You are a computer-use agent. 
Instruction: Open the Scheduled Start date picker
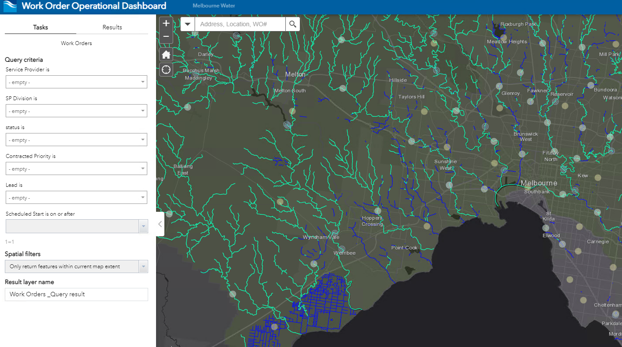pyautogui.click(x=143, y=226)
